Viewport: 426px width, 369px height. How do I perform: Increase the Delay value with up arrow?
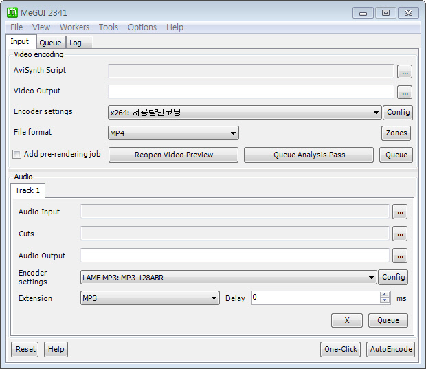385,295
